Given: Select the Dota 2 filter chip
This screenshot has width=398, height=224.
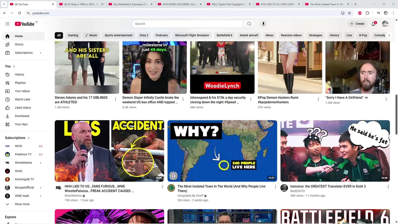Looking at the screenshot, I should [x=144, y=35].
